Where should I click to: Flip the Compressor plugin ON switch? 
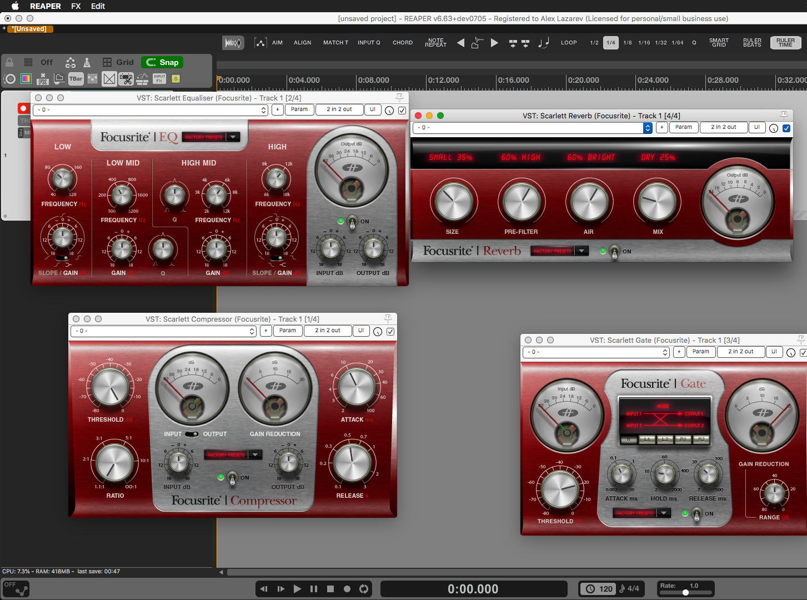233,478
